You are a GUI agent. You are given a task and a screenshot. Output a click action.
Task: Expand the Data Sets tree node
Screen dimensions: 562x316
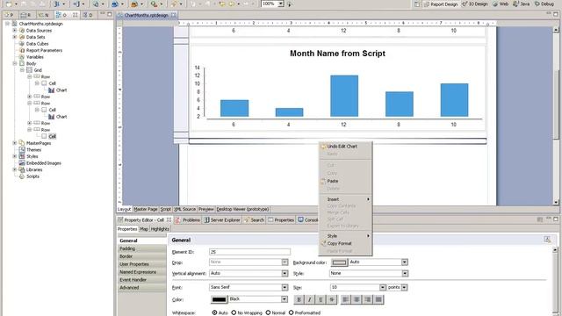coord(15,37)
